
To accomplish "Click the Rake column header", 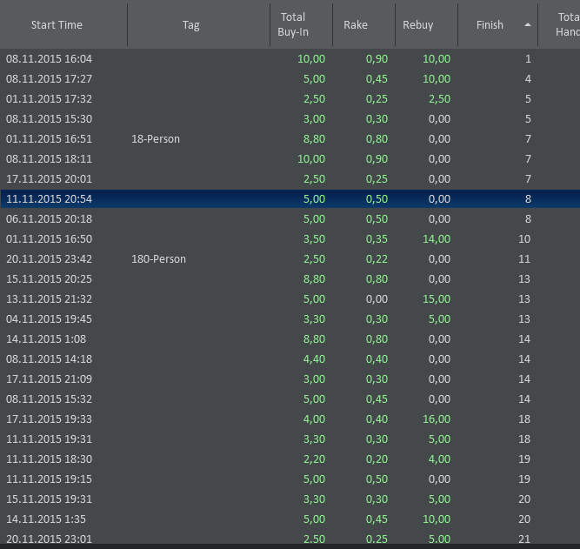I will click(x=356, y=25).
